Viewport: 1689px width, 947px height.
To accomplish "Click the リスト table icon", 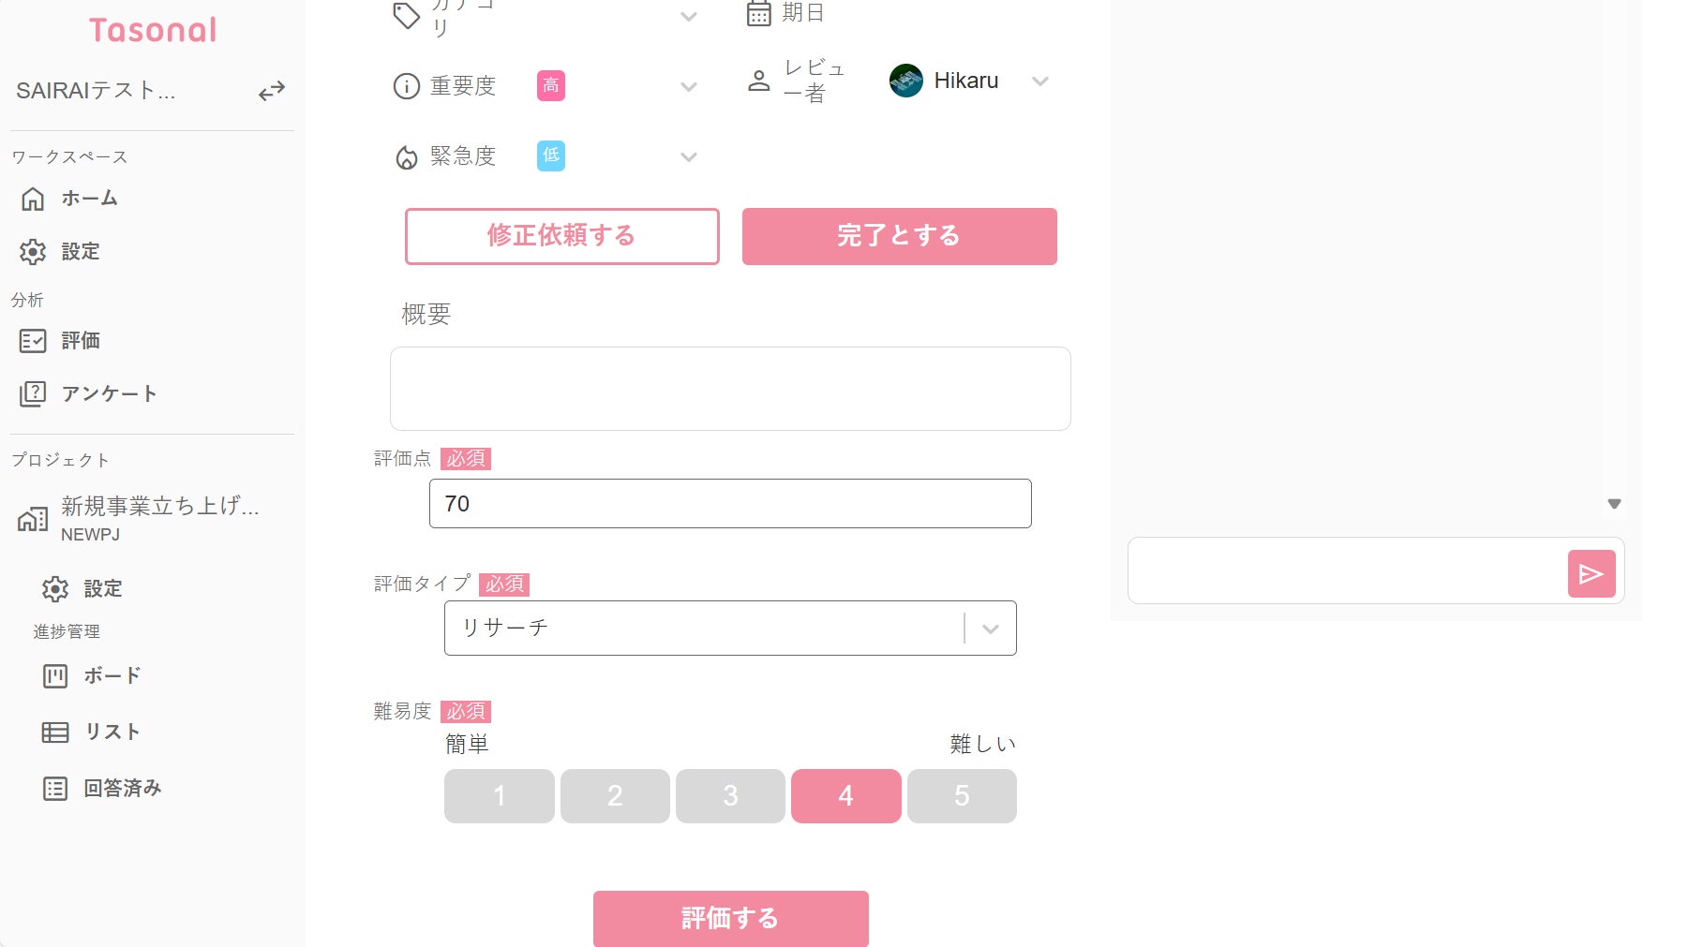I will click(55, 732).
